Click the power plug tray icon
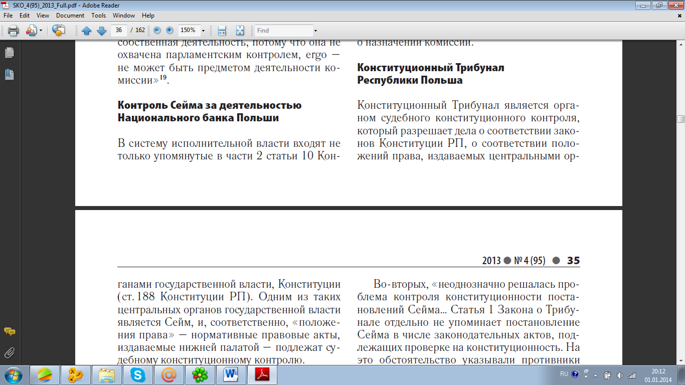The width and height of the screenshot is (685, 385). (x=607, y=375)
